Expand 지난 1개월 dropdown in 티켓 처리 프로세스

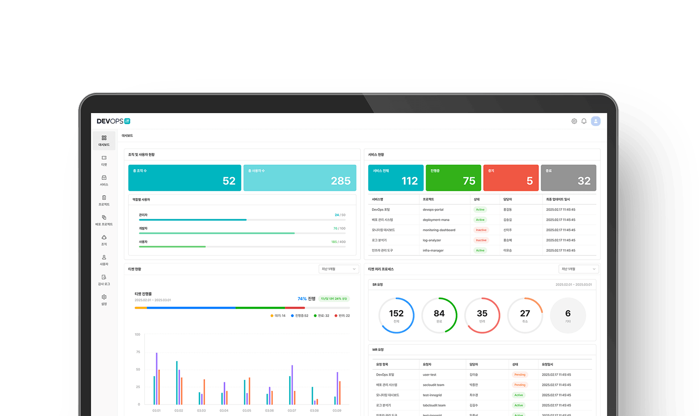click(x=578, y=269)
